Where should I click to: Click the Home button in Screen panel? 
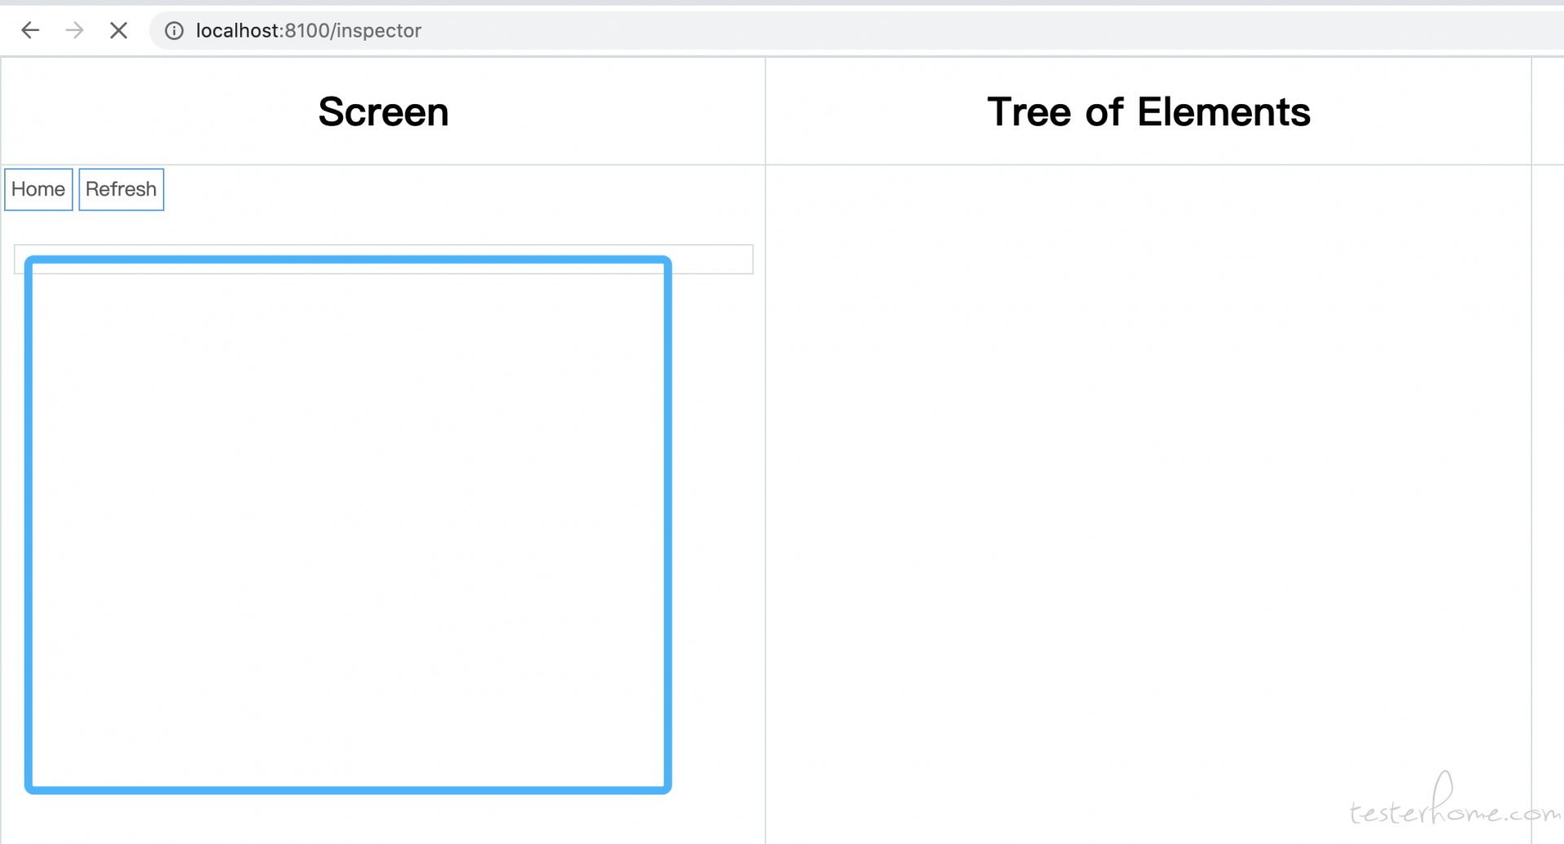pos(38,190)
